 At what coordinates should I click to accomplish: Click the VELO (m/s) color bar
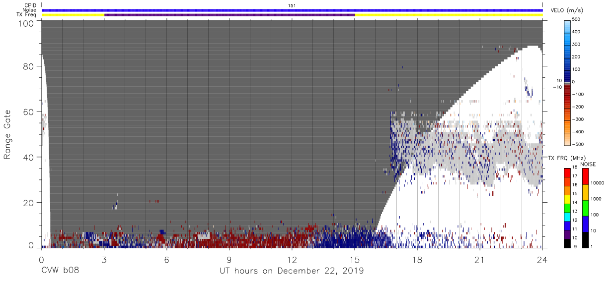[x=568, y=82]
